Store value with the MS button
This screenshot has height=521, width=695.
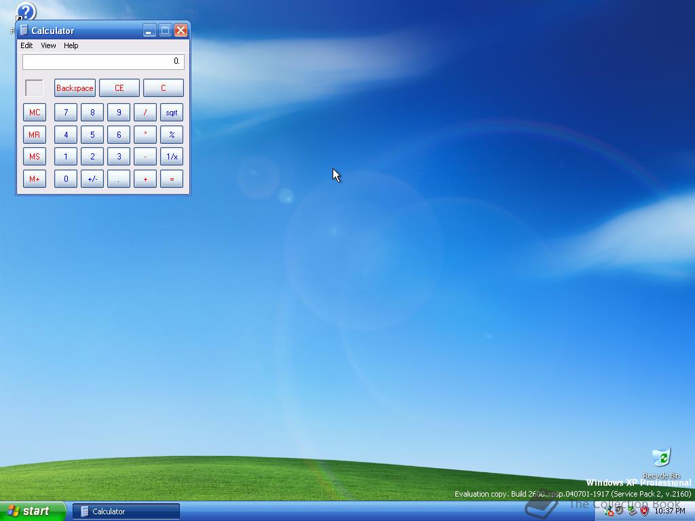[x=35, y=157]
